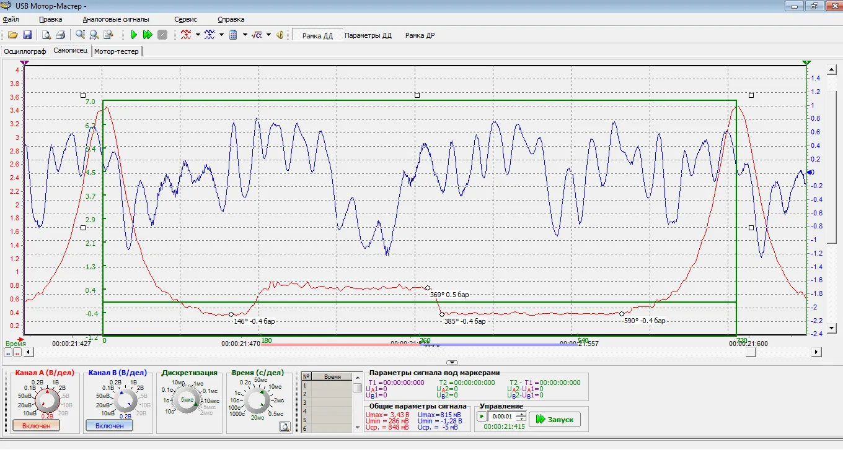Save the recording with the floppy icon

(x=27, y=35)
